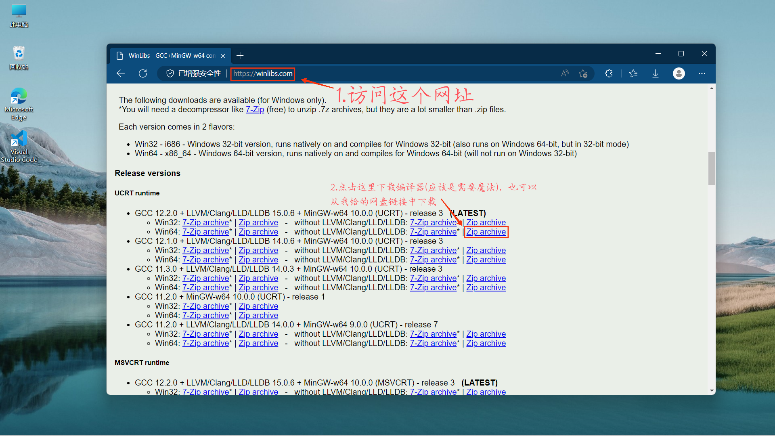Click the user profile avatar icon
Viewport: 775px width, 436px height.
(x=679, y=73)
